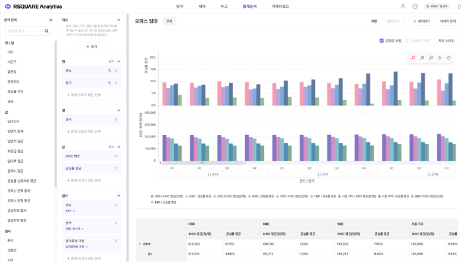This screenshot has height=262, width=461.
Task: Switch to the 통계분석 top navigation tab
Action: [x=249, y=6]
